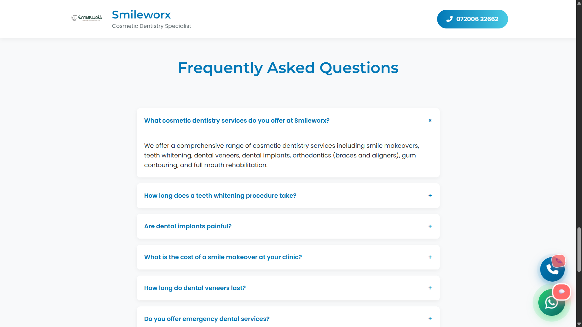Open the 'How long do dental veneers last?' question
The image size is (582, 327).
point(195,288)
